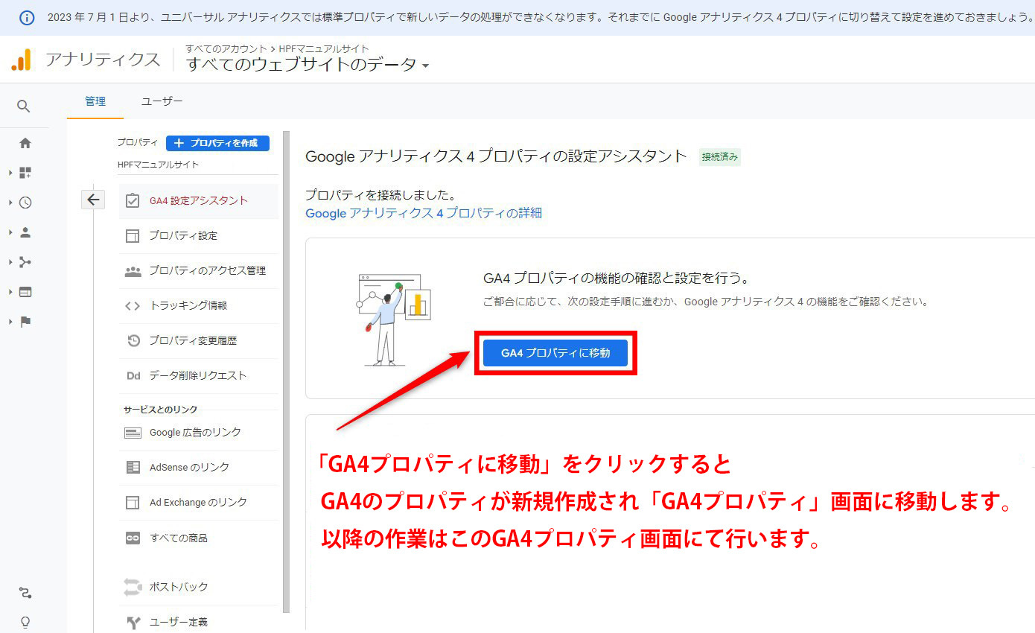This screenshot has width=1035, height=633.
Task: Click the すべてのアカウント breadcrumb link
Action: coord(226,49)
